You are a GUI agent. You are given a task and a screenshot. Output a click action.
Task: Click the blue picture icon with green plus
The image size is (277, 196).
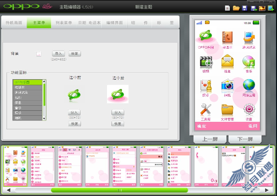point(271,8)
